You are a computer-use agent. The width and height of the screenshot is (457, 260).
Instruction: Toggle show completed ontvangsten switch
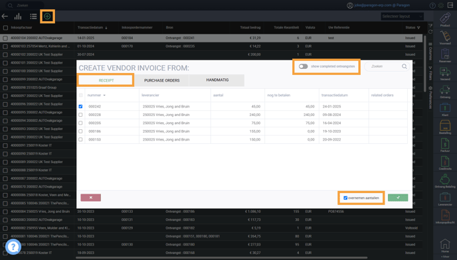tap(303, 66)
